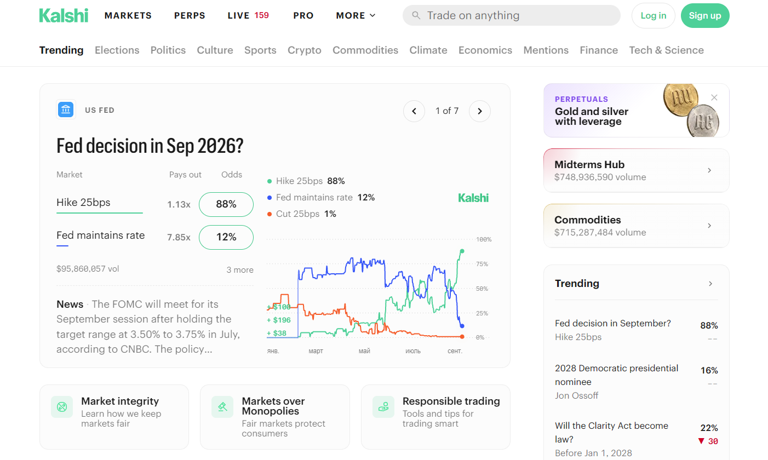Image resolution: width=768 pixels, height=460 pixels.
Task: Open the FOMC news summary text
Action: [148, 326]
